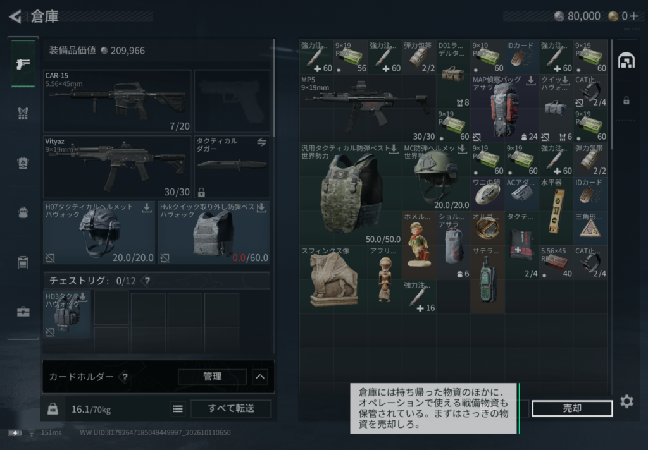Screen dimensions: 648x450
Task: Open the briefcase sidebar tab
Action: tap(23, 312)
